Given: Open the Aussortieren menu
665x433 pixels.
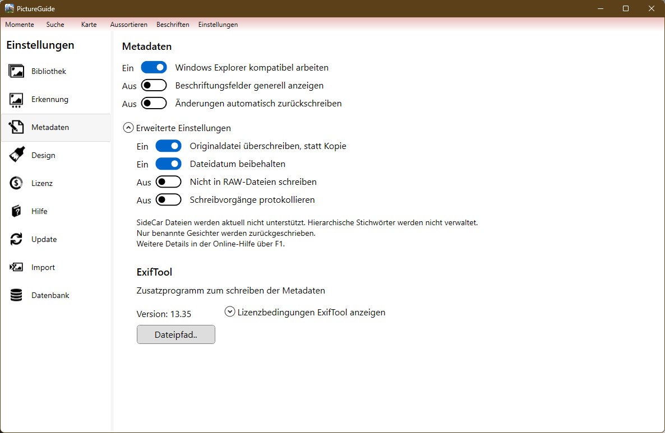Looking at the screenshot, I should point(128,25).
